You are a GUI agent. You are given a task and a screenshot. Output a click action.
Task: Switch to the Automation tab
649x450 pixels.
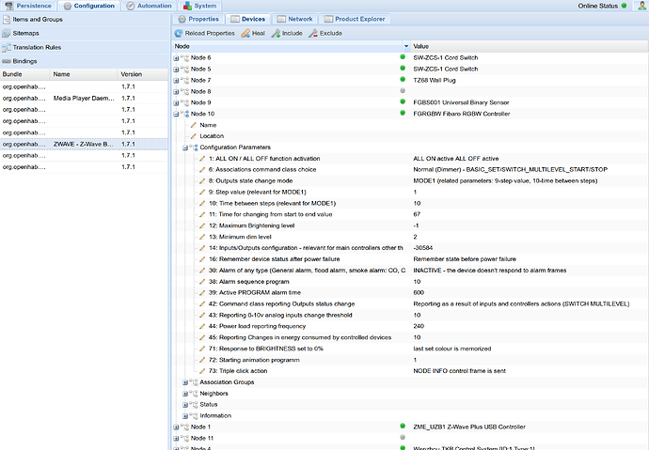(154, 7)
